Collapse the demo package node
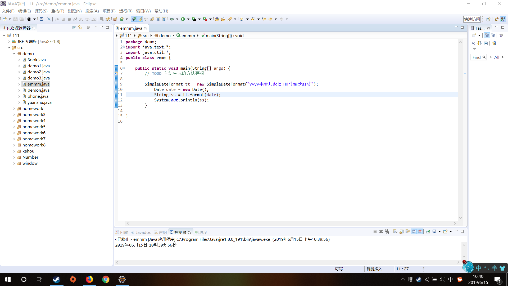508x286 pixels. [14, 54]
